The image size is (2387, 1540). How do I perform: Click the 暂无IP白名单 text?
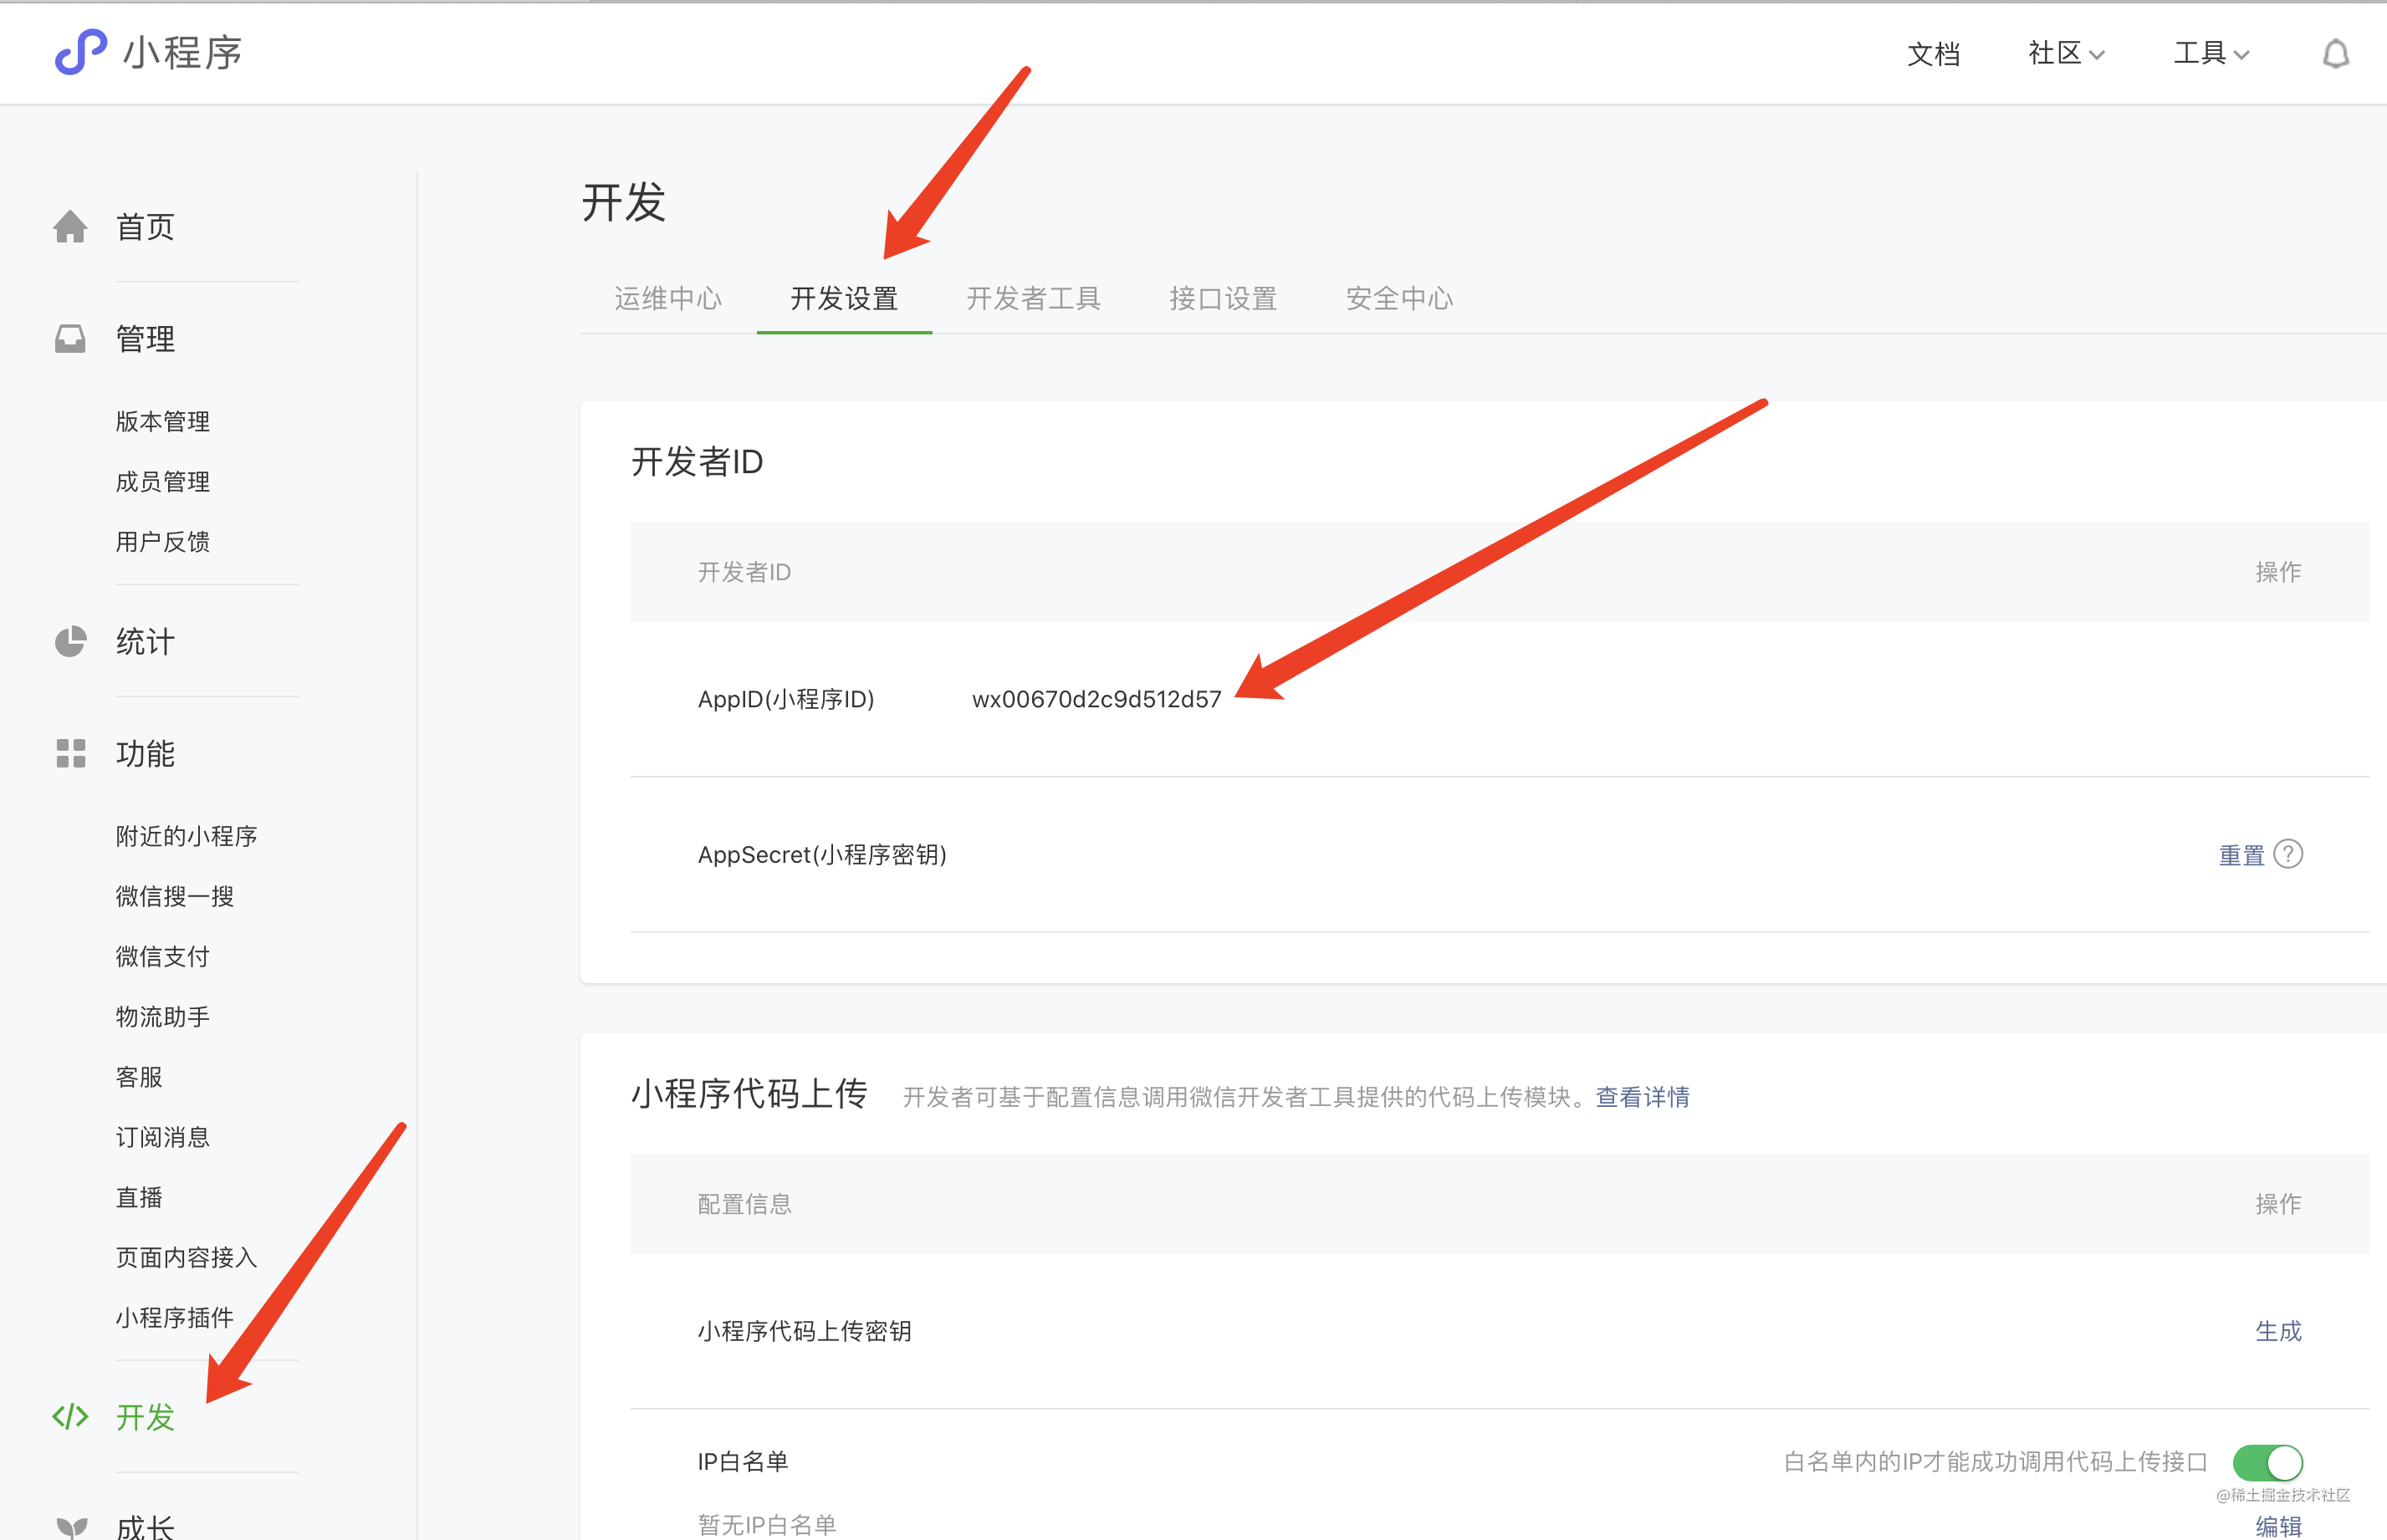click(x=766, y=1525)
